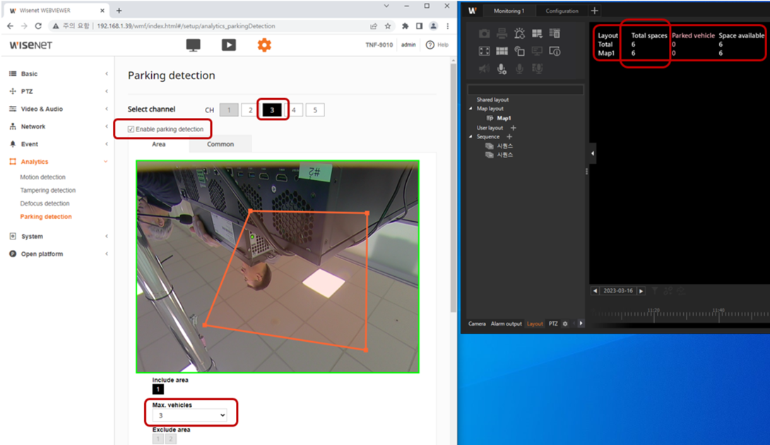770x445 pixels.
Task: Click the fullscreen icon in viewer toolbar
Action: [484, 52]
